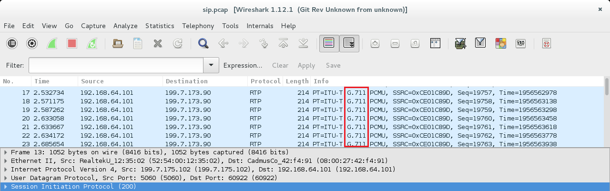Open the Telephony menu

(x=198, y=26)
